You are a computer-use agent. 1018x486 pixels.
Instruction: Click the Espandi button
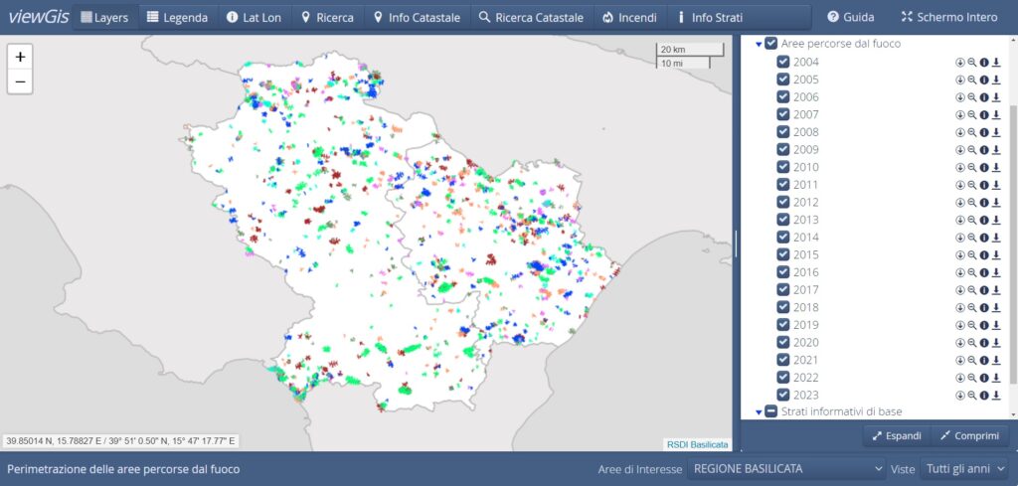(897, 435)
